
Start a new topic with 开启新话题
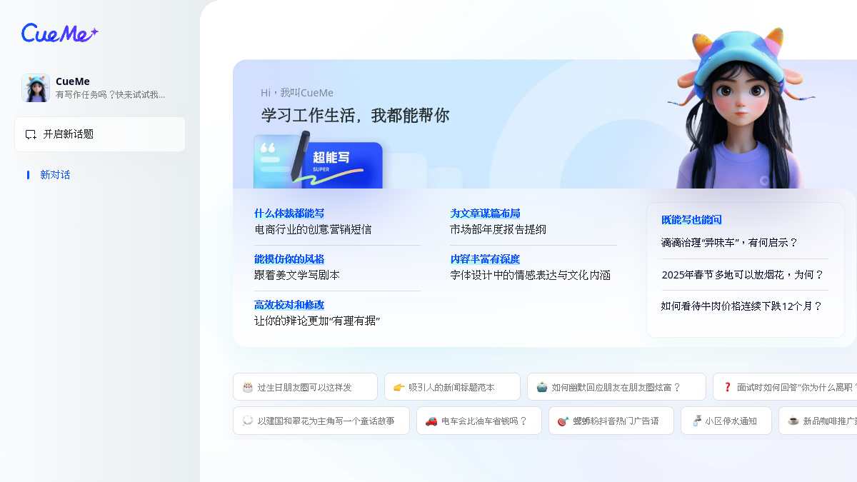coord(100,134)
